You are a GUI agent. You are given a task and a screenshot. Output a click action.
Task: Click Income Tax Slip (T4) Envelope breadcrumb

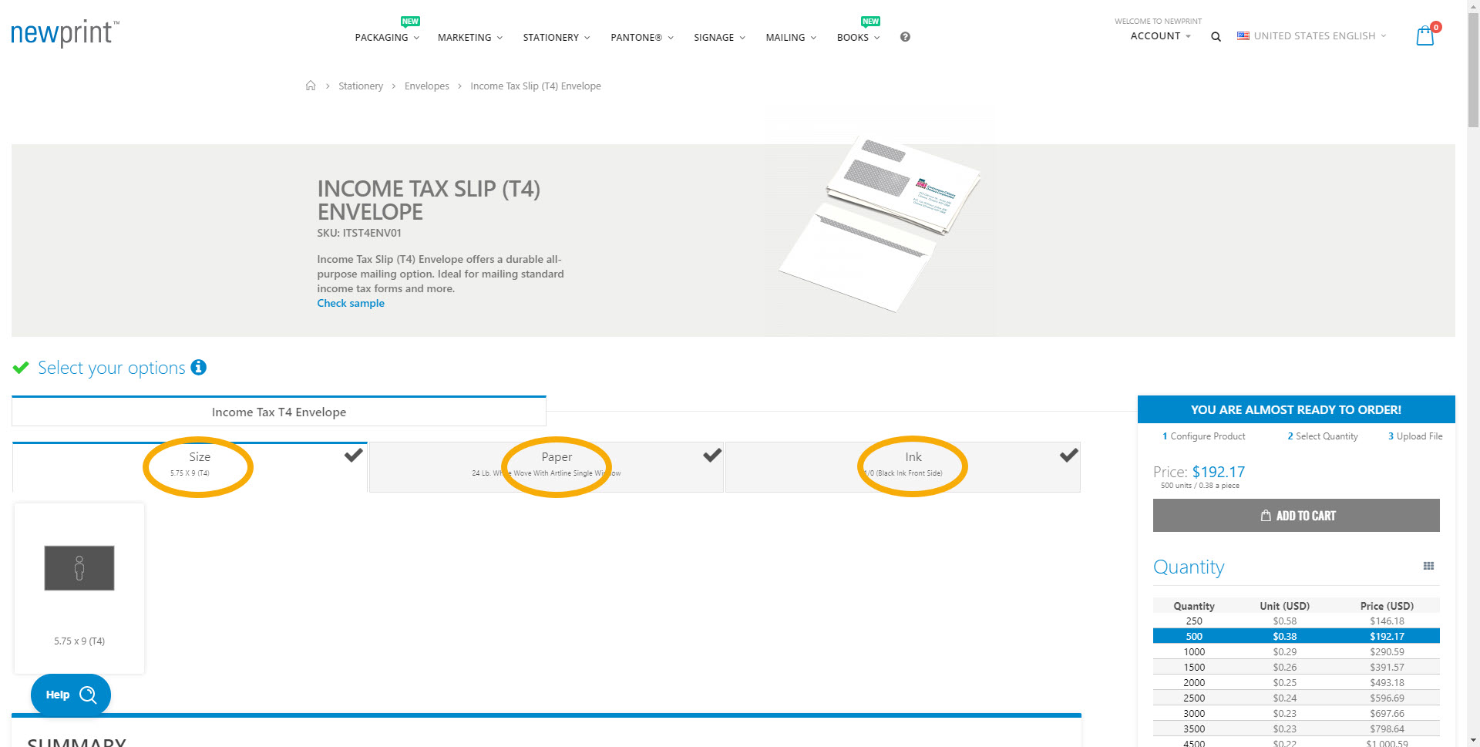click(x=536, y=86)
